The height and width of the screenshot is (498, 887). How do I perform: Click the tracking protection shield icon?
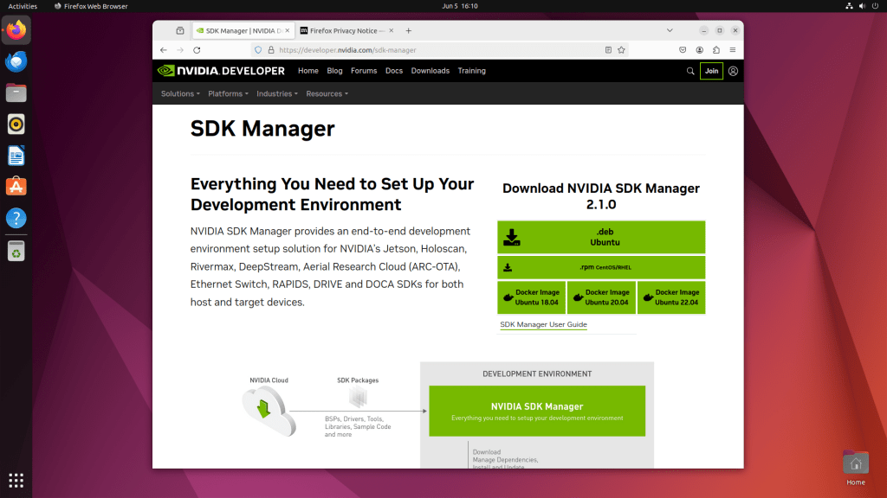257,50
